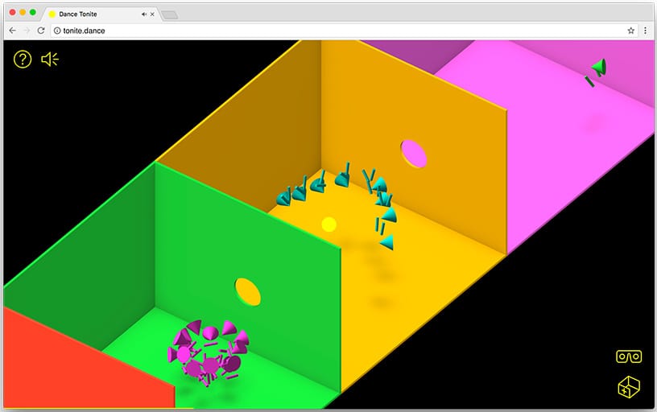Screen dimensions: 657x412
Task: Bookmark this page with star icon
Action: click(x=630, y=31)
